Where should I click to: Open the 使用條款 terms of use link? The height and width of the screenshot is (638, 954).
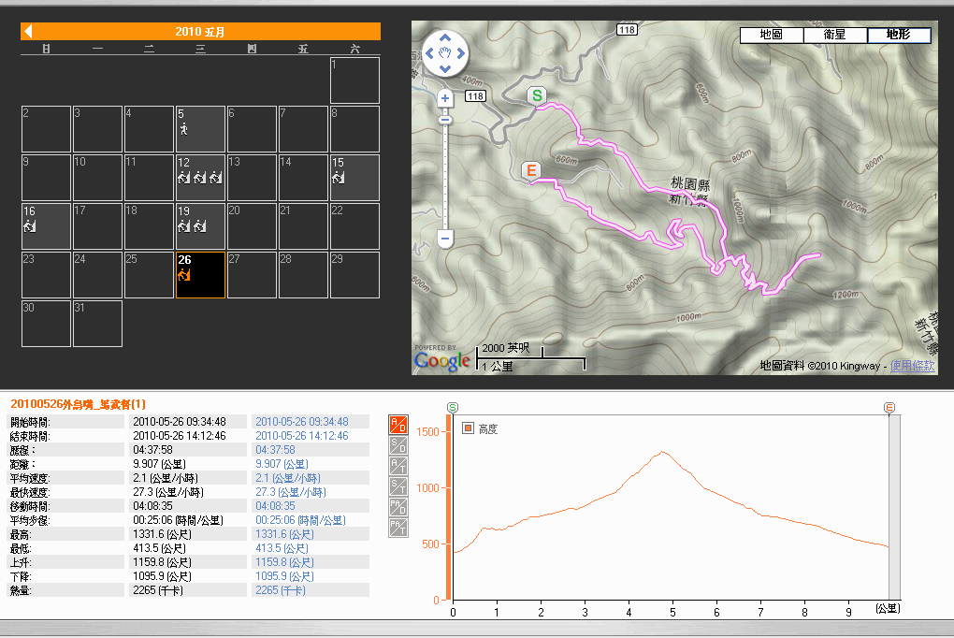click(x=912, y=365)
